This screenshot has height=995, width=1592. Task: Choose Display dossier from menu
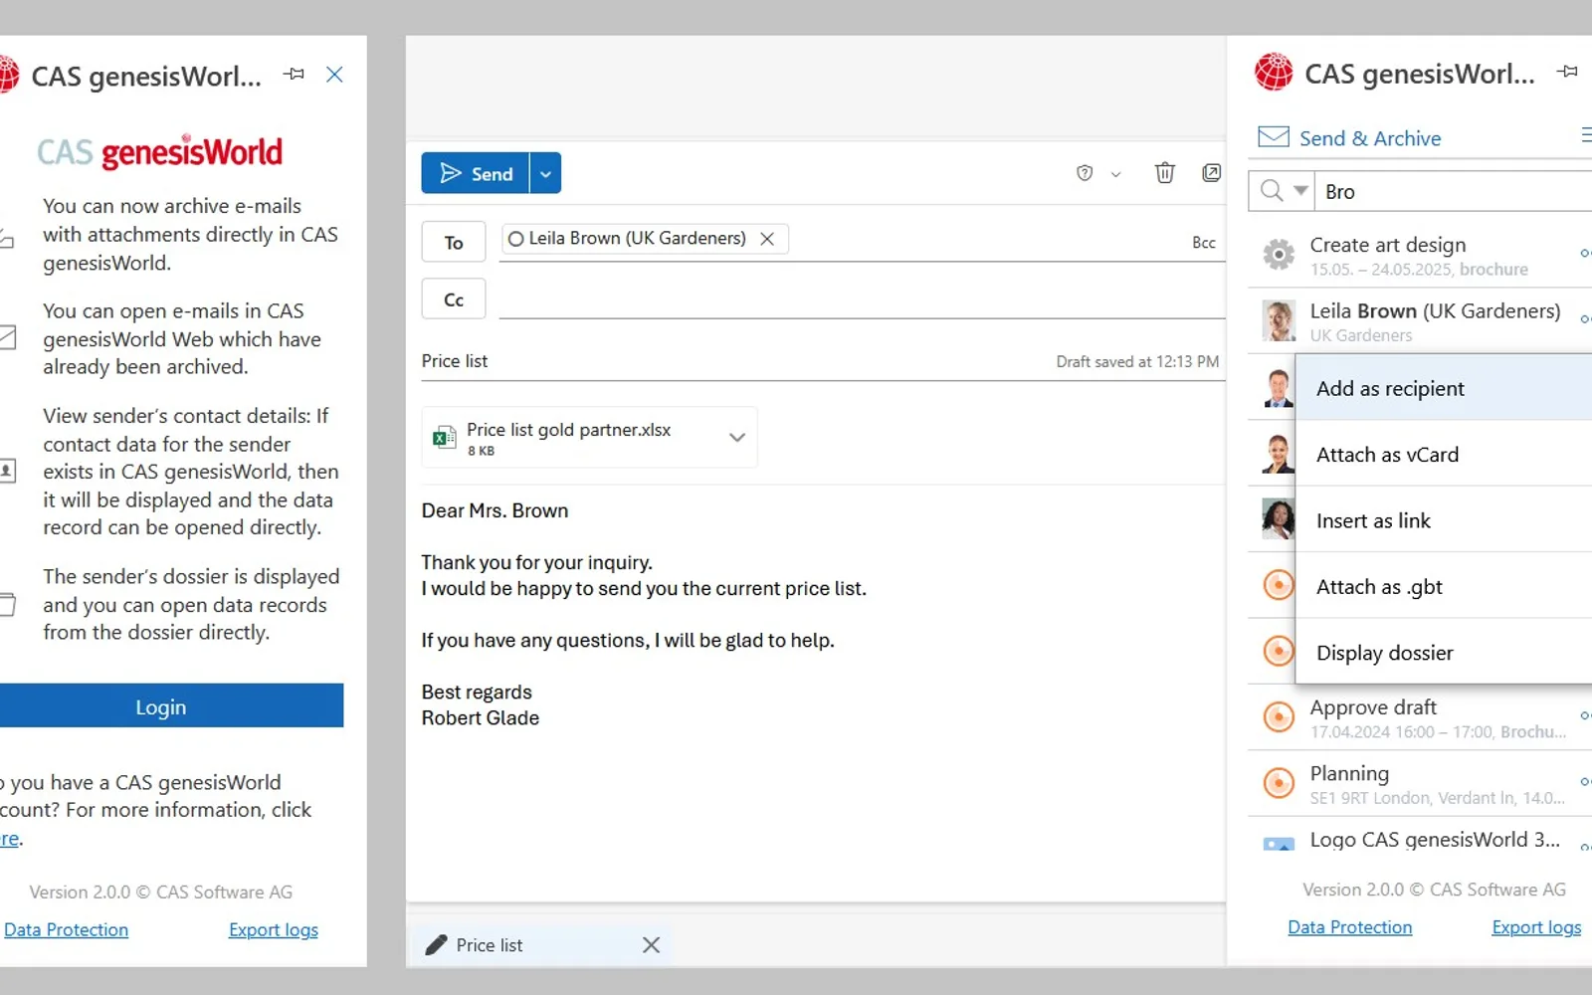coord(1444,653)
